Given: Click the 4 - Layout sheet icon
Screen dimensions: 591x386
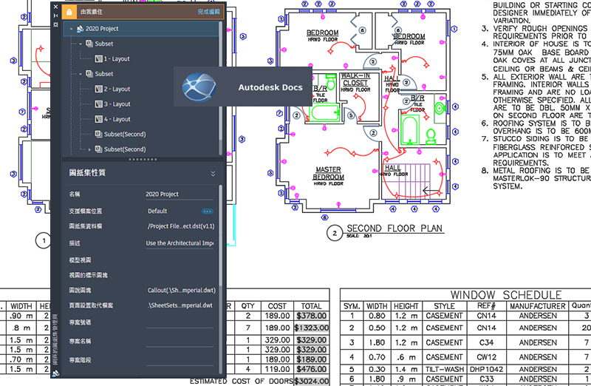Looking at the screenshot, I should pyautogui.click(x=98, y=119).
